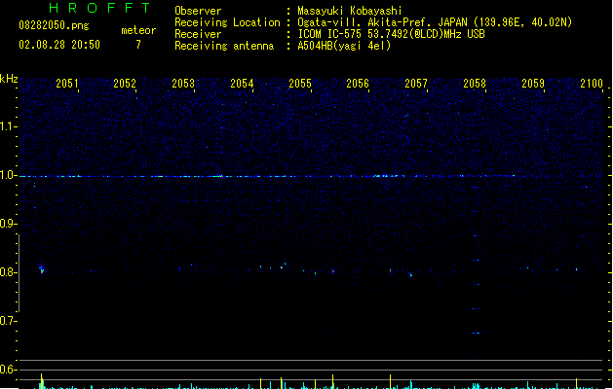The image size is (613, 389).
Task: Click the 1.0 kHz frequency label
Action: (8, 175)
